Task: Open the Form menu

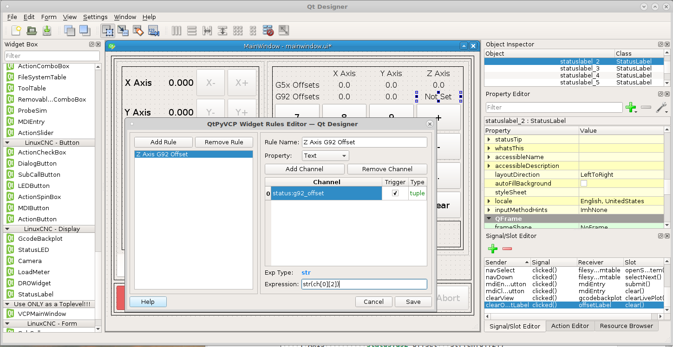Action: pyautogui.click(x=49, y=17)
